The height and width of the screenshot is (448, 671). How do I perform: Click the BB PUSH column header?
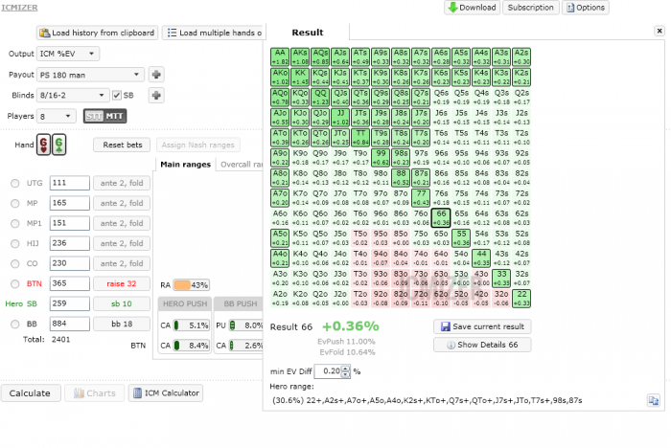pos(240,304)
